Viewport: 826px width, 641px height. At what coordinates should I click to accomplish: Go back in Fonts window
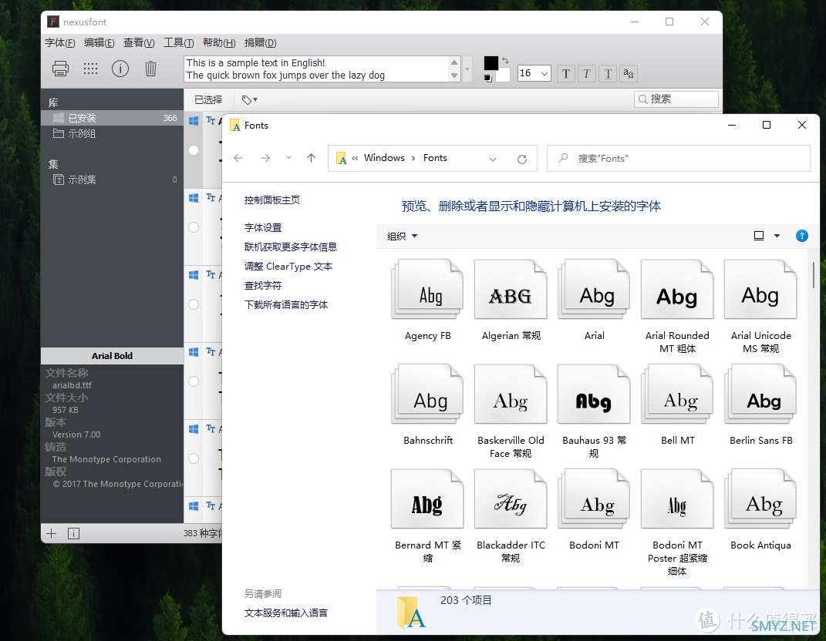click(x=238, y=158)
